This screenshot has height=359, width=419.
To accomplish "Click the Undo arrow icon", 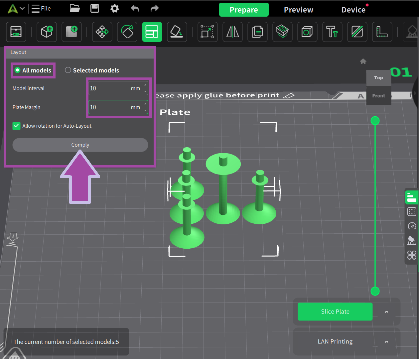I will tap(135, 8).
